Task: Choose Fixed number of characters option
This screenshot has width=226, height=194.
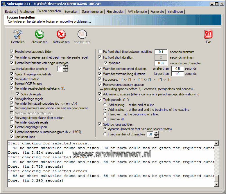Action: tap(105, 134)
